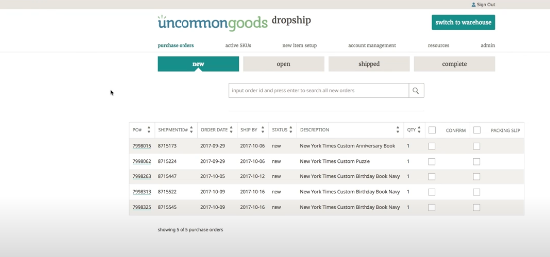
Task: Sort by DESCRIPTION column arrows
Action: 398,130
